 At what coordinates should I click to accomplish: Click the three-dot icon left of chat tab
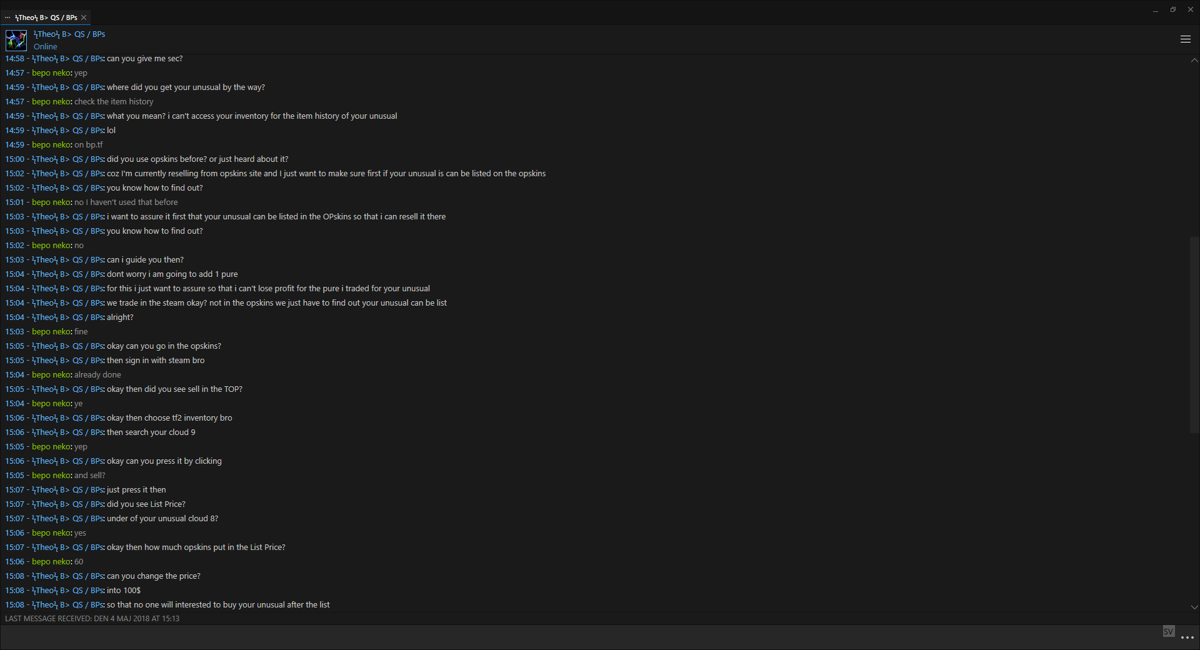(x=7, y=17)
